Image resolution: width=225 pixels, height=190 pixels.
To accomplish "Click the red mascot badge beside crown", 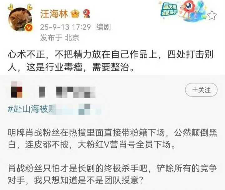I will click(x=86, y=13).
